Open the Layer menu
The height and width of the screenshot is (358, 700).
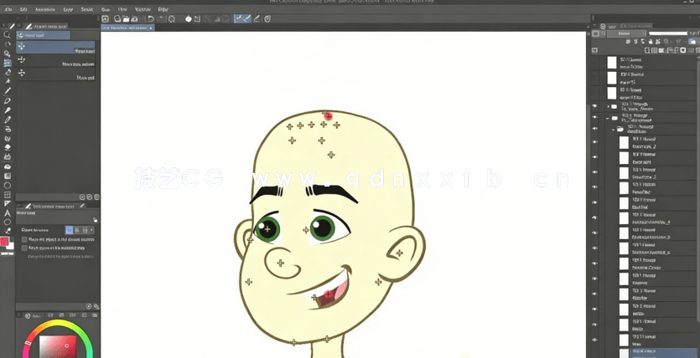pyautogui.click(x=68, y=9)
